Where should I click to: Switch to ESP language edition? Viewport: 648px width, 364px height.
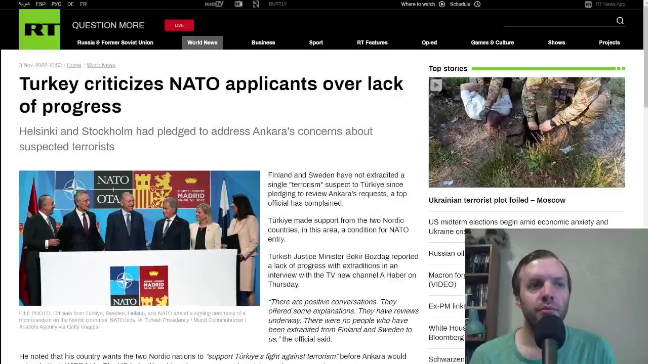(x=40, y=4)
